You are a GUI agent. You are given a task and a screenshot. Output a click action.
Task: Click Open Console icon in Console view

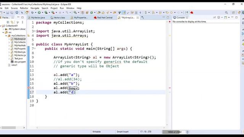[226, 18]
